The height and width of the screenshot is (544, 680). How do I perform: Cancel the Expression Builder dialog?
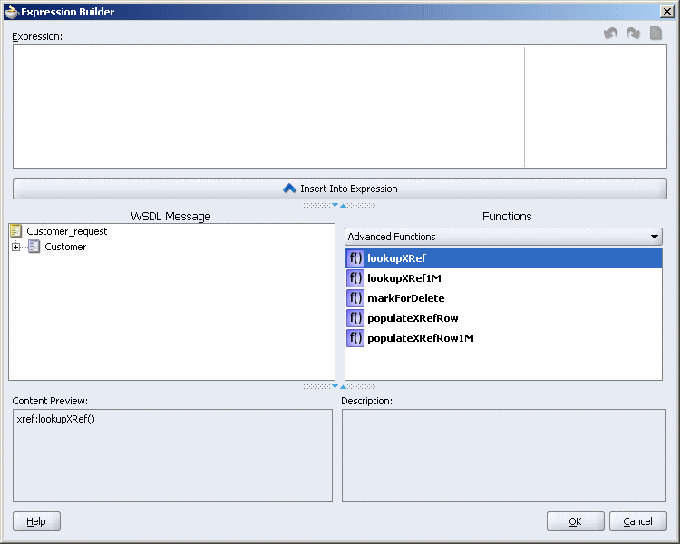(x=638, y=521)
